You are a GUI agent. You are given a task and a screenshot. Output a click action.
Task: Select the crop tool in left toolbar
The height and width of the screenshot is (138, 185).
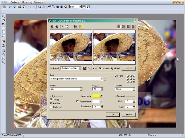click(3, 24)
